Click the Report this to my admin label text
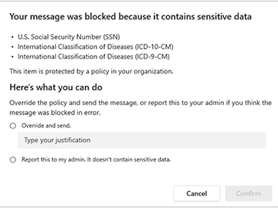 click(x=96, y=159)
